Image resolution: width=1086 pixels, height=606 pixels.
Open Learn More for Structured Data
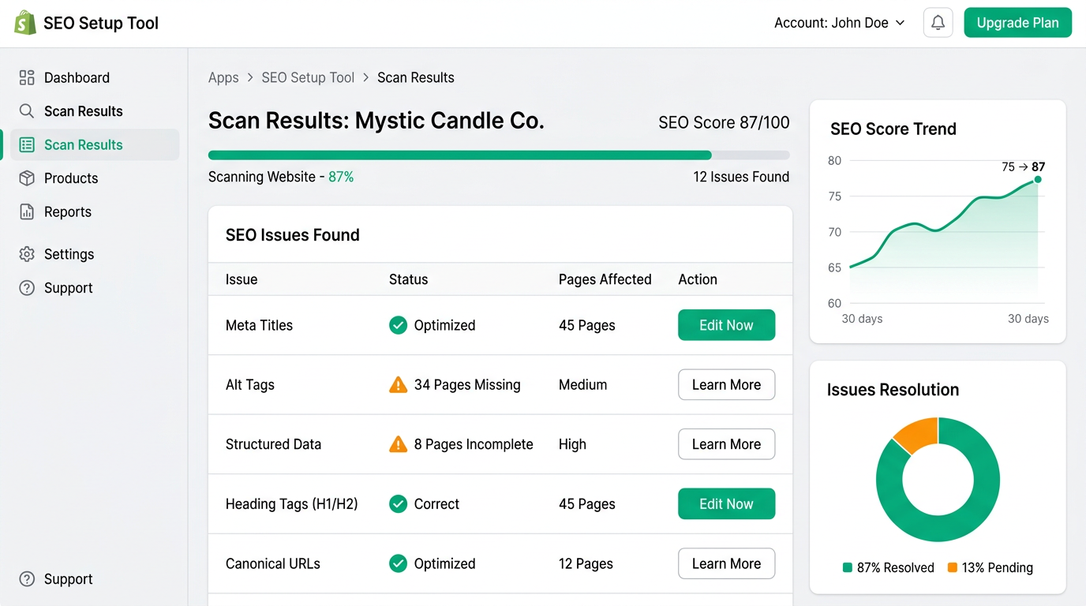(x=726, y=444)
